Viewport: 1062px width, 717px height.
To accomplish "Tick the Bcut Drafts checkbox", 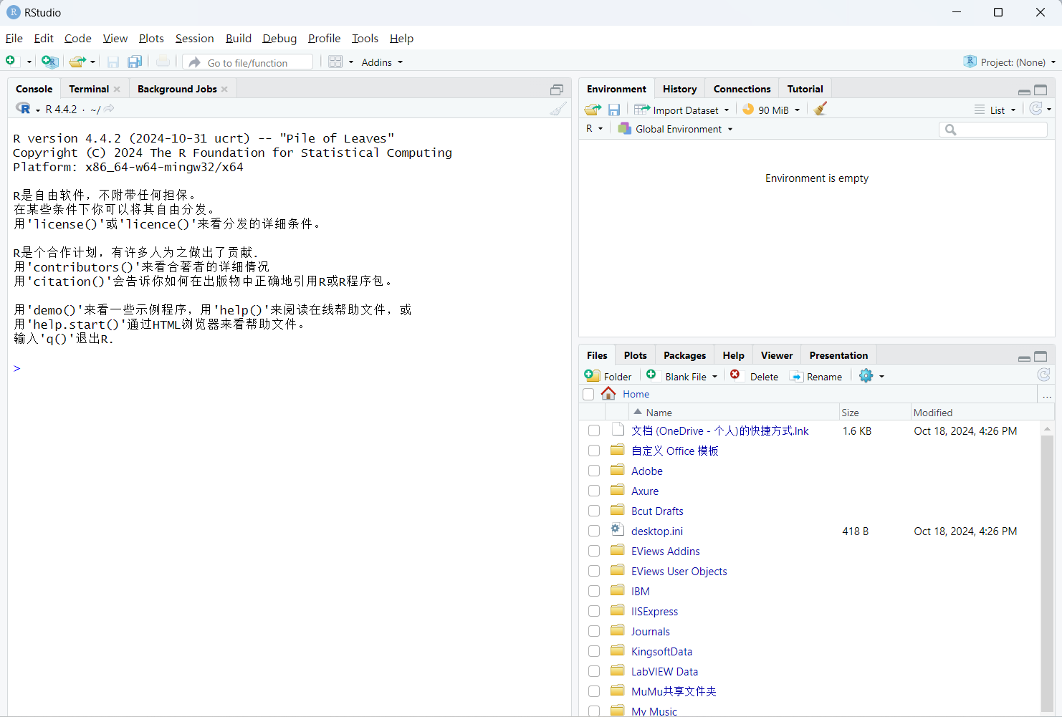I will point(594,511).
